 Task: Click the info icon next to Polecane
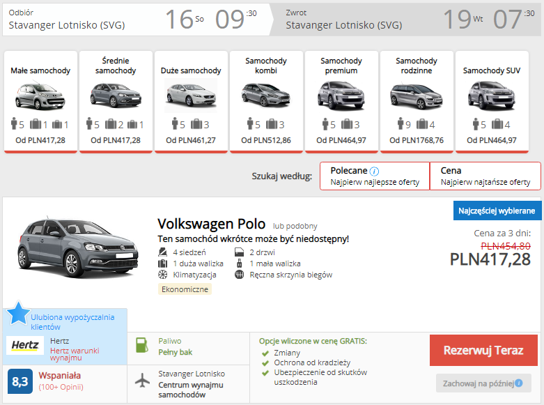374,171
